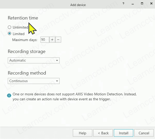Screen dimensions: 155x139
Task: Cancel the Add device dialog
Action: (144, 133)
